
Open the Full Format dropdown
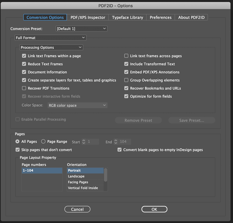point(50,38)
